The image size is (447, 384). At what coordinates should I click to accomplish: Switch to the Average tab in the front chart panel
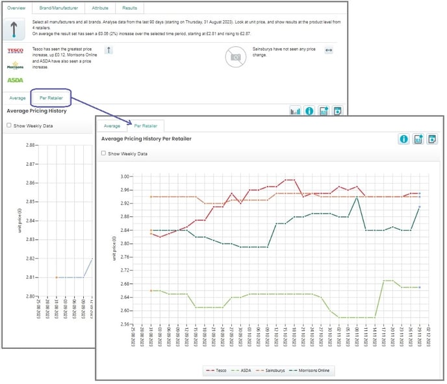click(x=112, y=126)
